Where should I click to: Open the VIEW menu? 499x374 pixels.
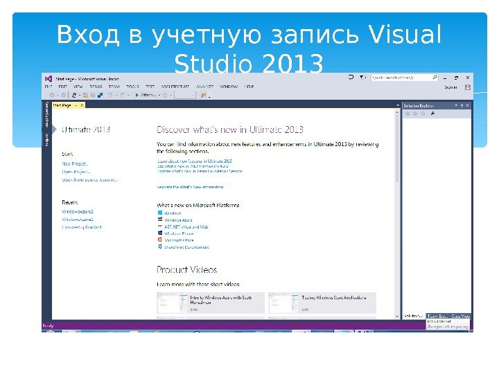(78, 87)
